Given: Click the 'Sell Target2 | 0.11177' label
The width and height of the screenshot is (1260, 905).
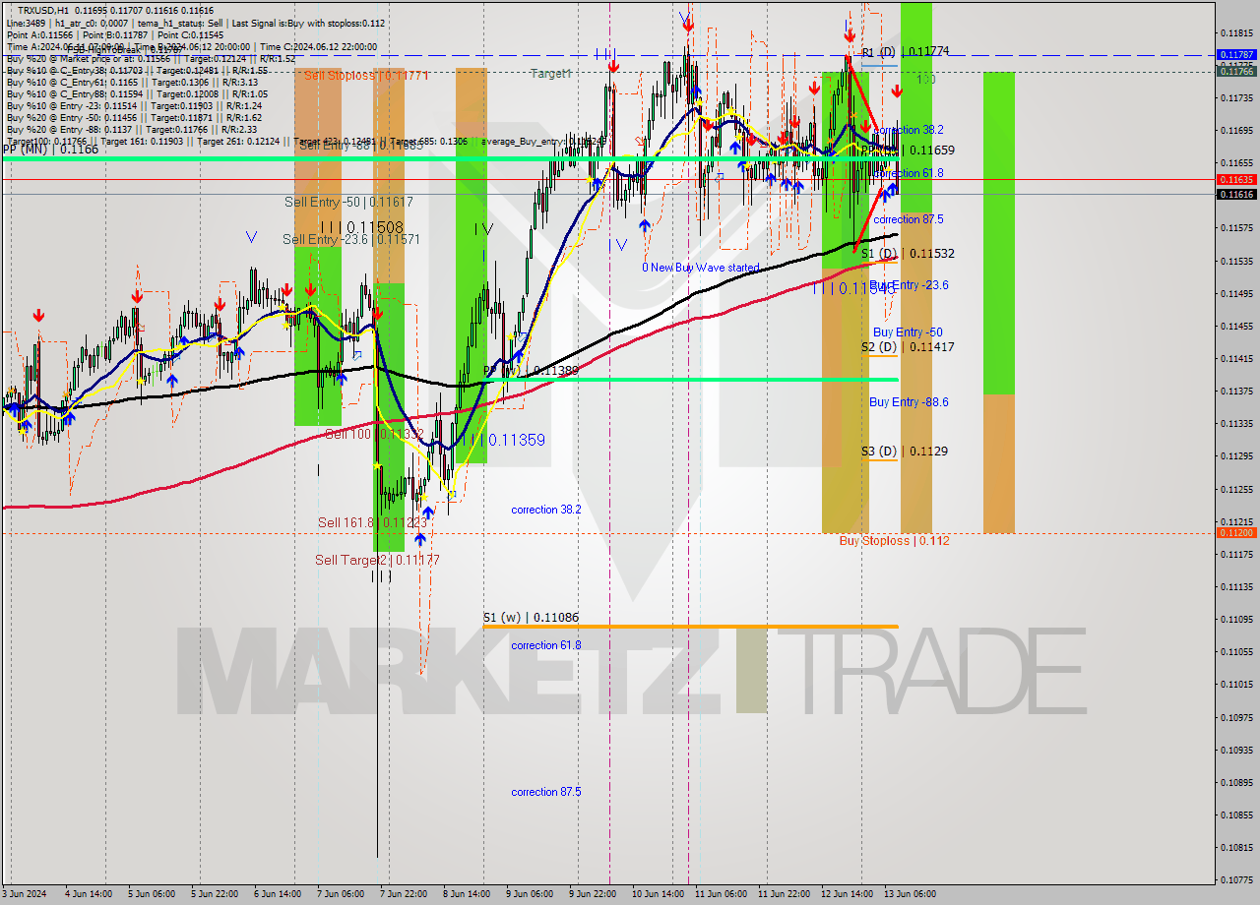Looking at the screenshot, I should [x=377, y=560].
